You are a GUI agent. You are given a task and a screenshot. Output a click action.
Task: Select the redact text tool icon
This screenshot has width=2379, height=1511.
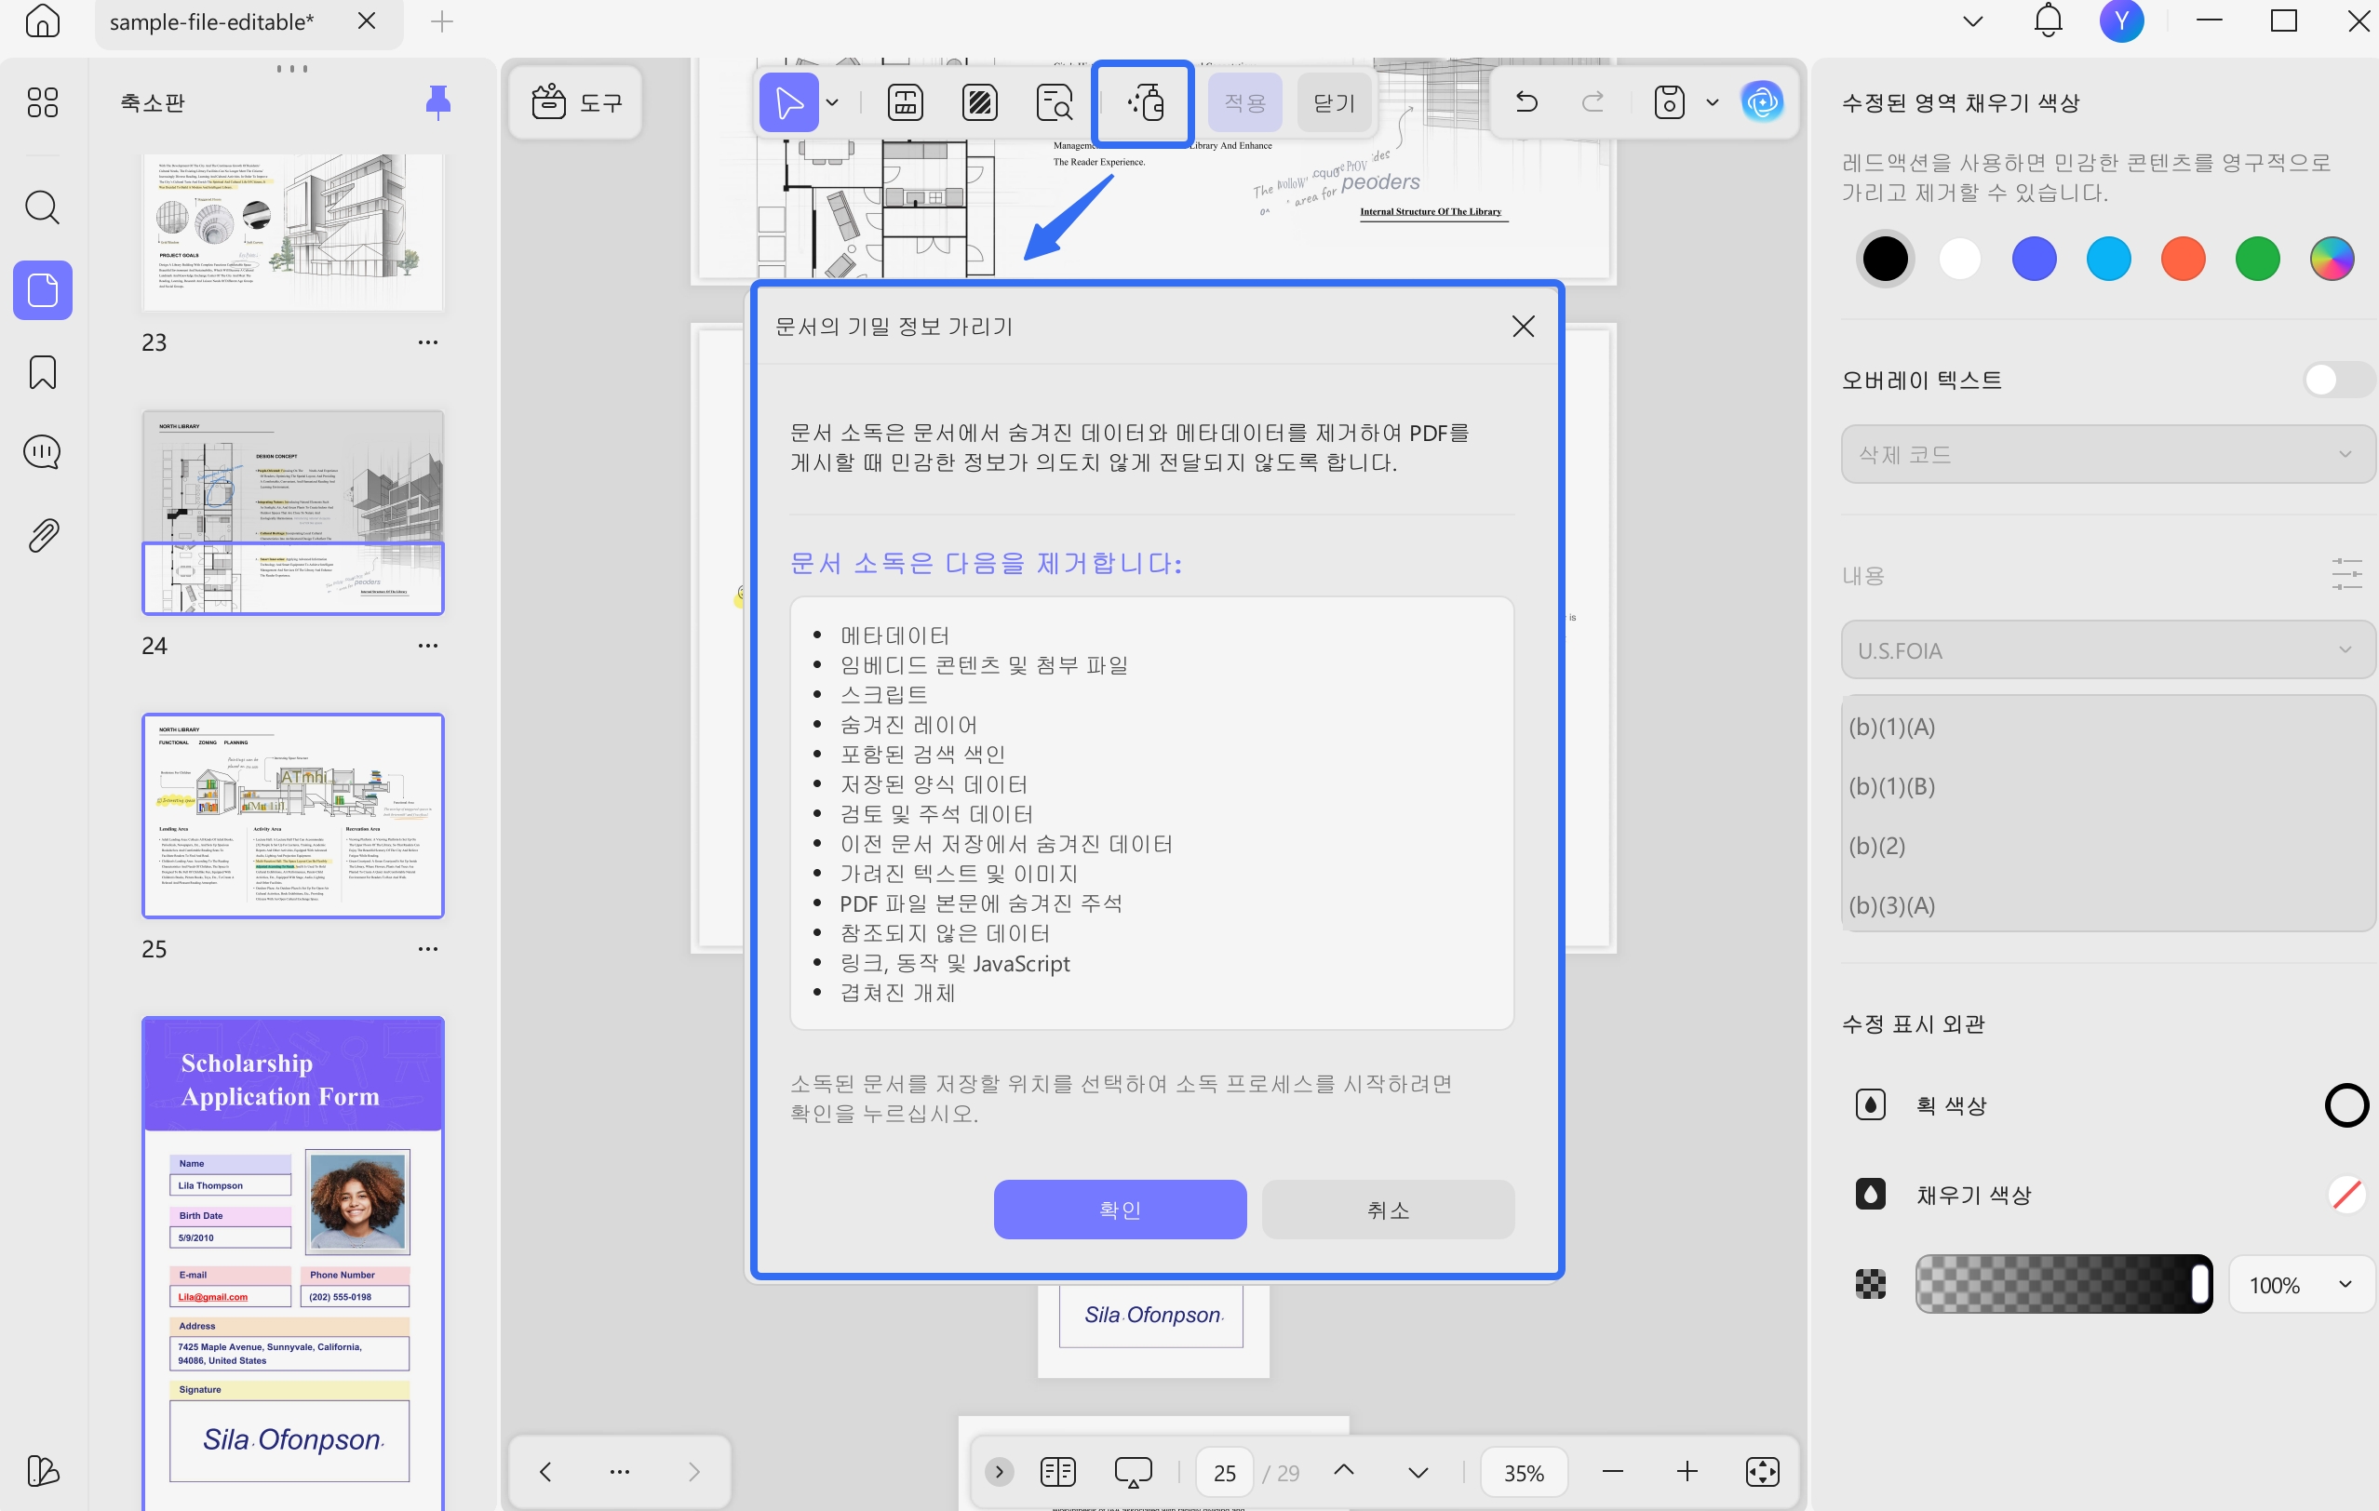coord(905,102)
